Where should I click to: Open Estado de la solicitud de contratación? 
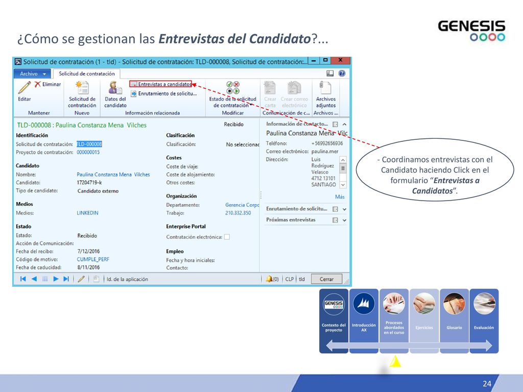(232, 94)
